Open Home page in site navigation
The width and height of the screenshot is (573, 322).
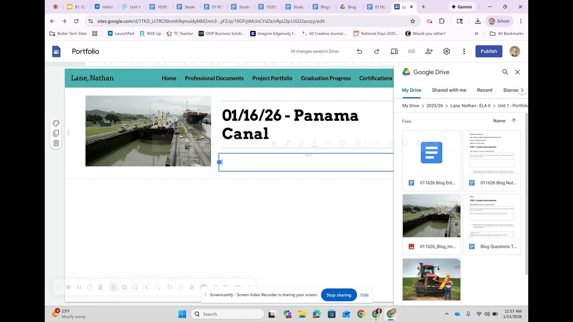tap(169, 78)
